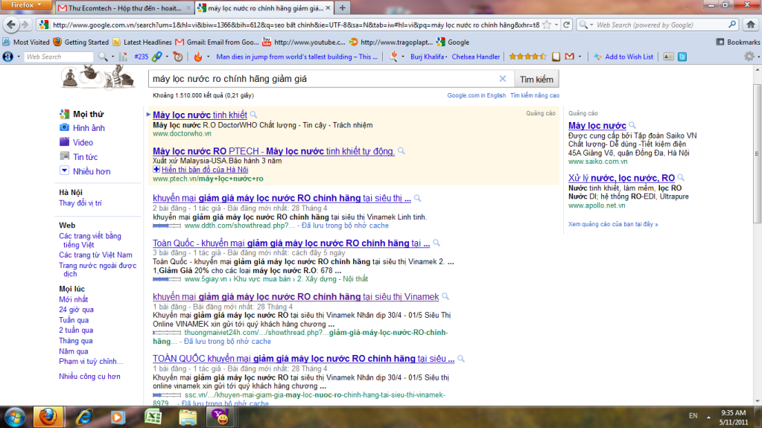
Task: Click the preview magnifier next to Saiko Máy lọc nước ad
Action: click(x=632, y=125)
